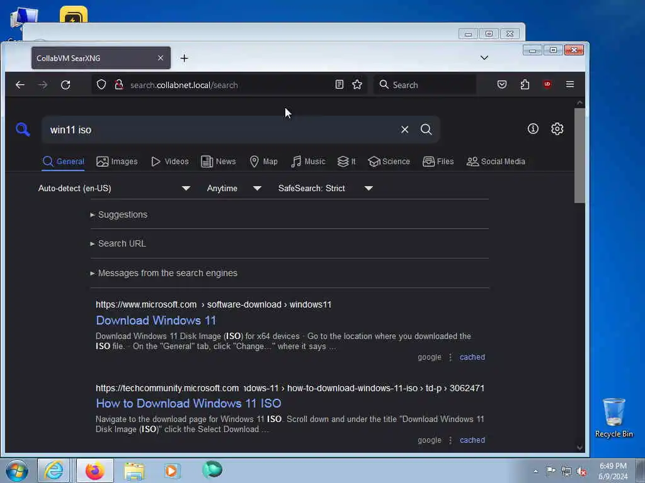The width and height of the screenshot is (645, 483).
Task: Open Action Center flag tray icon
Action: tap(551, 470)
